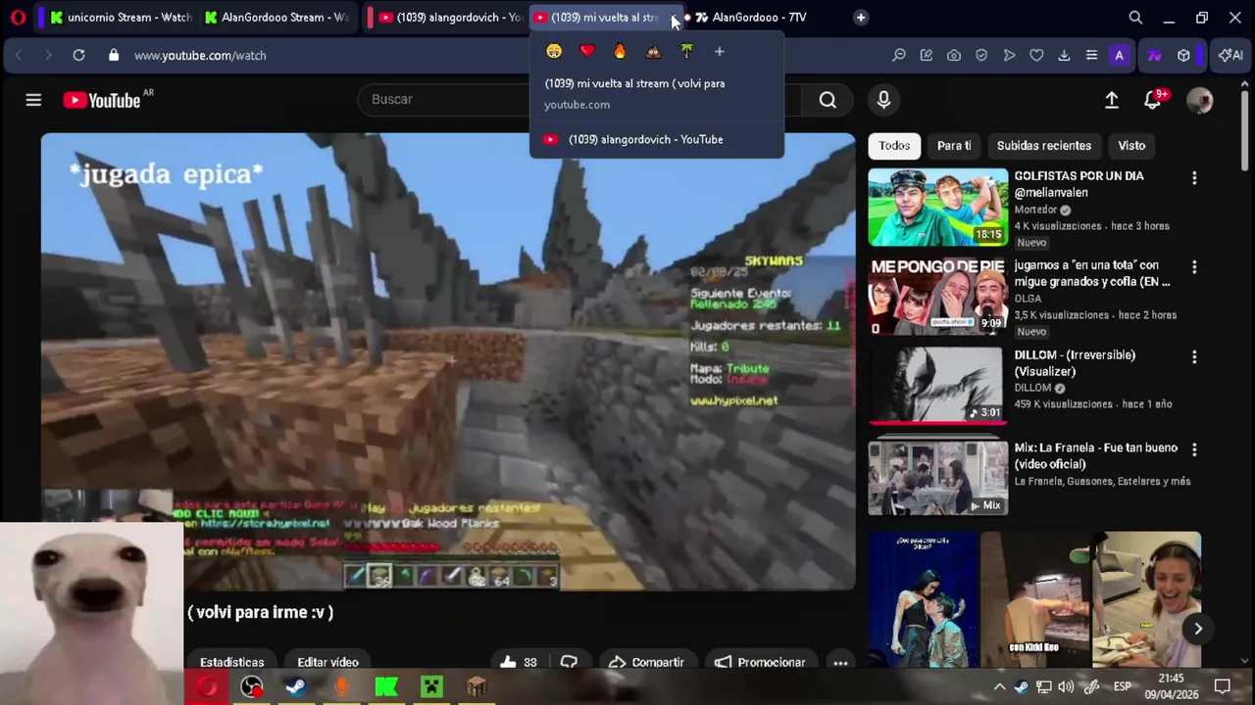Image resolution: width=1255 pixels, height=705 pixels.
Task: Like the video with thumbs up
Action: [x=518, y=662]
